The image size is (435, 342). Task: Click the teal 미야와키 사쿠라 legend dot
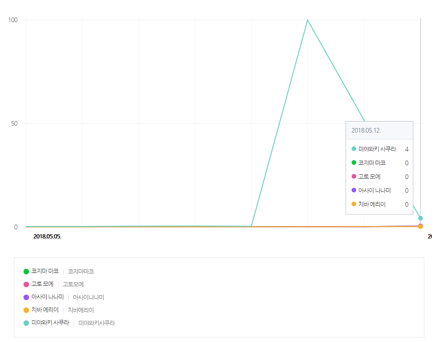click(x=26, y=323)
